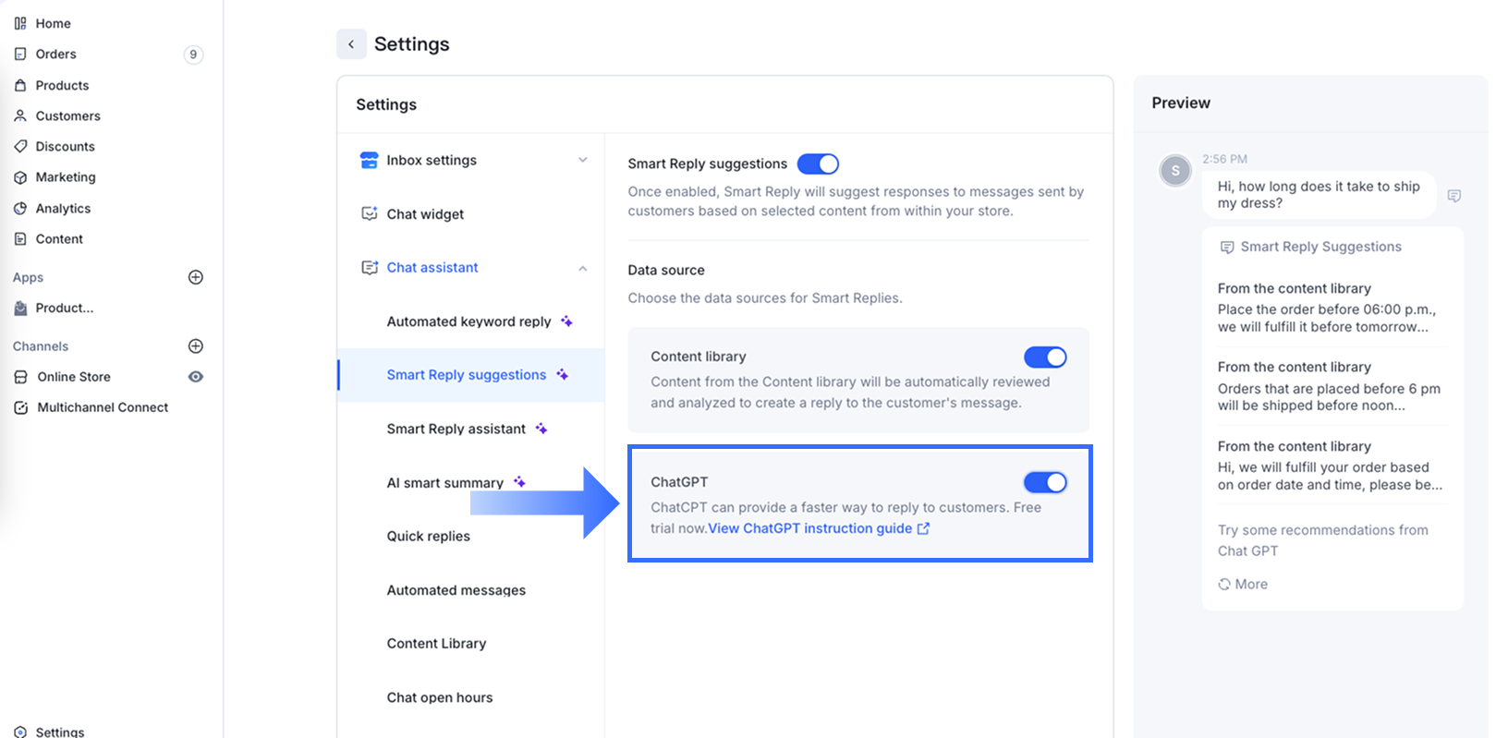The image size is (1508, 738).
Task: Click More to load ChatGPT recommendations
Action: (1243, 584)
